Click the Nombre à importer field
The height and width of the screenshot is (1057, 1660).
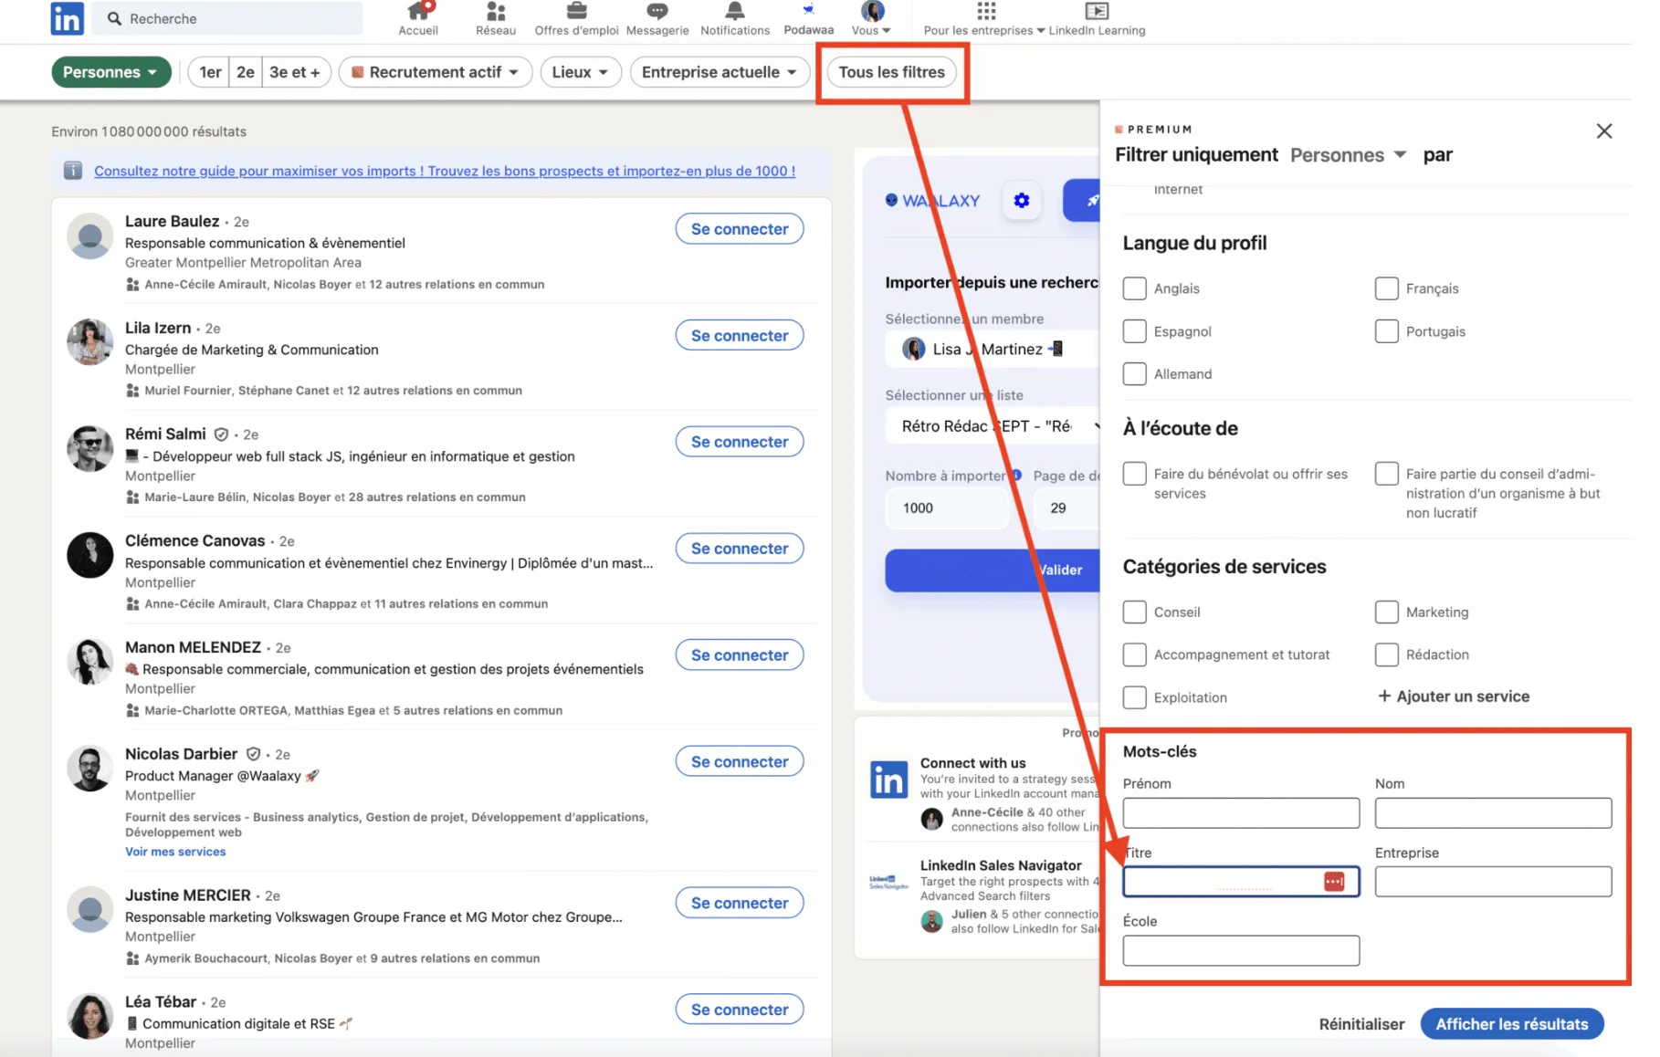tap(948, 508)
